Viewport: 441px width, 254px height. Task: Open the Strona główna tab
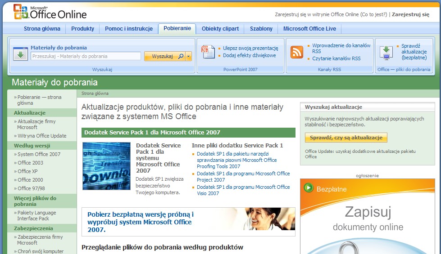pyautogui.click(x=42, y=29)
